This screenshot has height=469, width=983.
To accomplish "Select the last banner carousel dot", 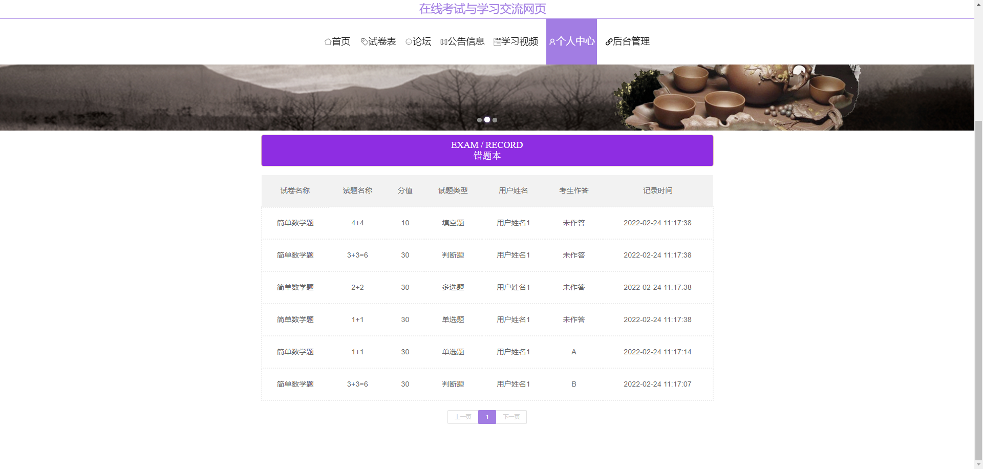I will (495, 120).
